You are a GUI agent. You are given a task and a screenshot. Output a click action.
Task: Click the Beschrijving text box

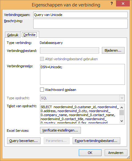80,24
